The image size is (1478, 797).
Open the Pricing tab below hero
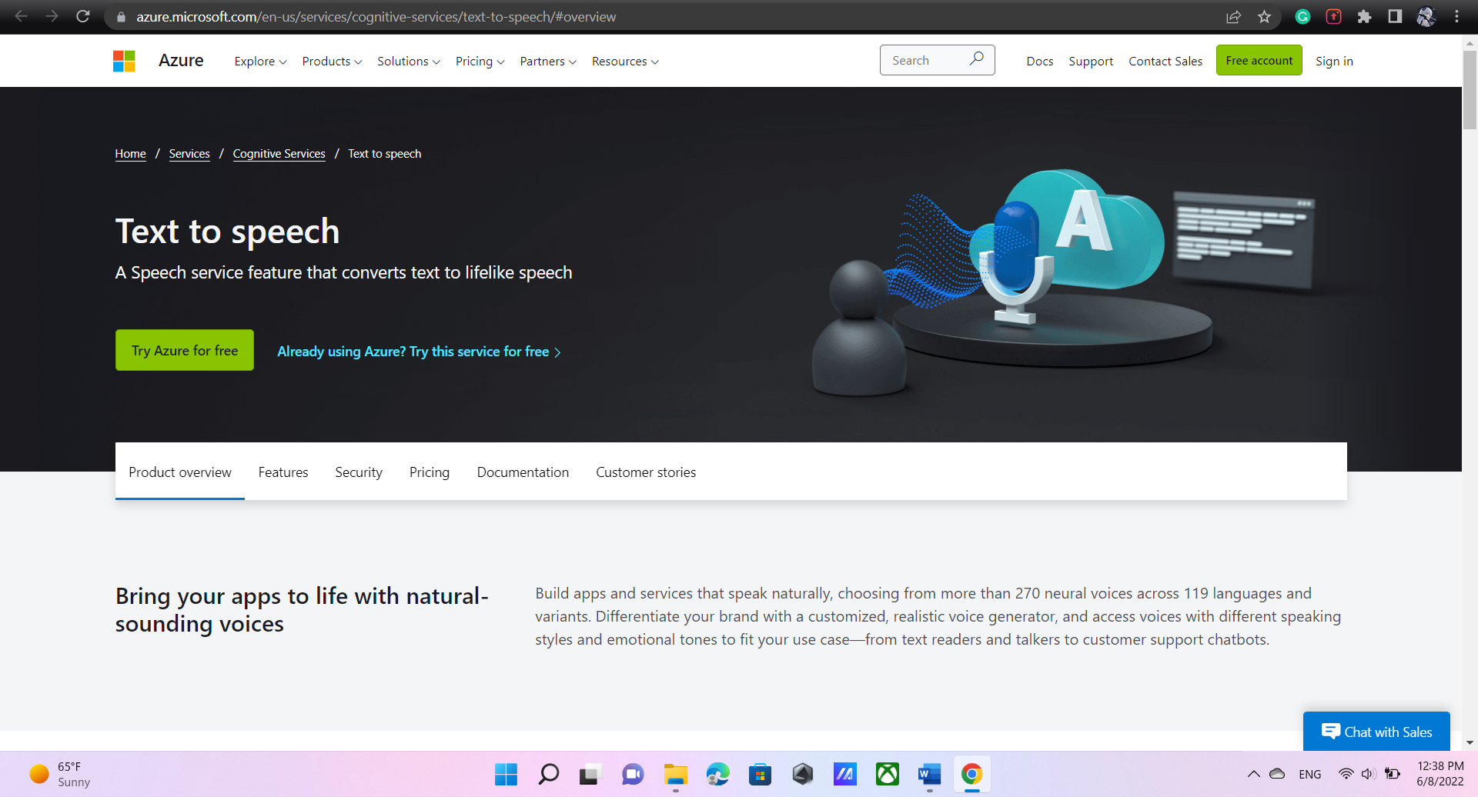430,472
